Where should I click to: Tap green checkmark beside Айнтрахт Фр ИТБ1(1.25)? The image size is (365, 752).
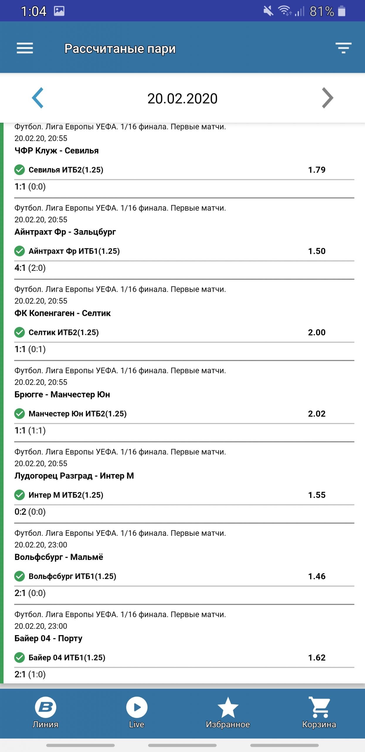(20, 251)
